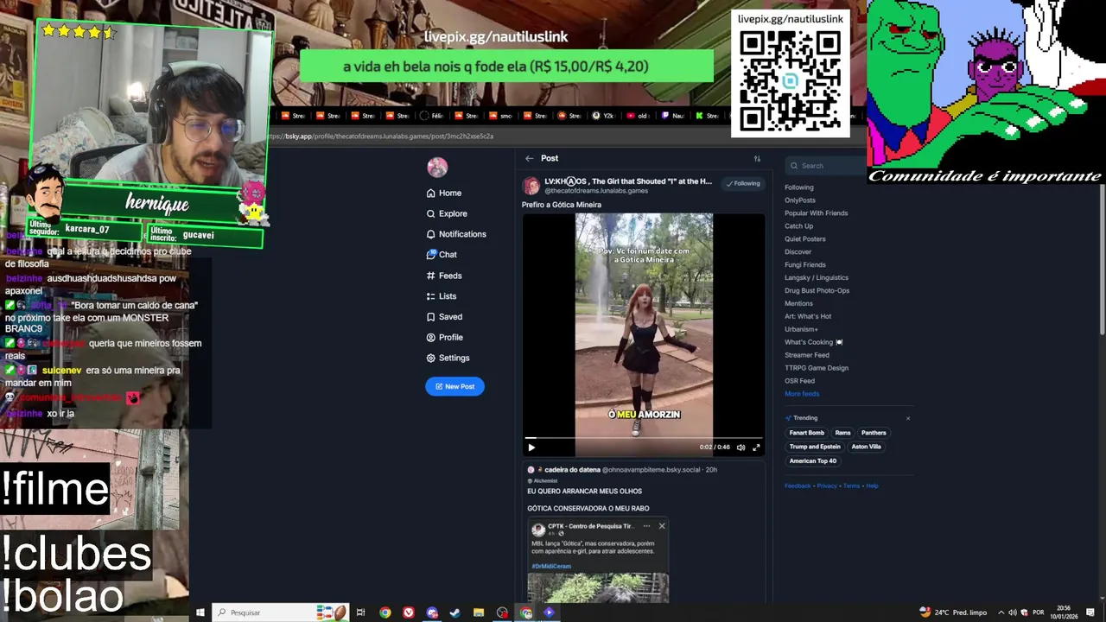Open @thecatofdreams.lunalabs.games handle link
Screen dimensions: 1106x622
pyautogui.click(x=596, y=191)
